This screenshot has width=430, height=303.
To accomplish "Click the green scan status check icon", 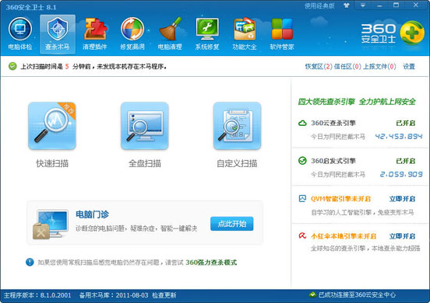I will pyautogui.click(x=12, y=66).
